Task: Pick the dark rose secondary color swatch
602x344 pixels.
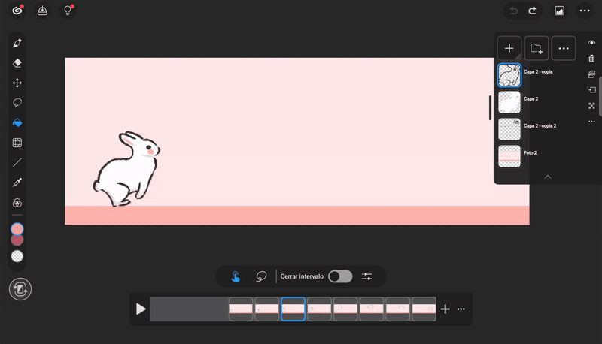Action: click(x=17, y=240)
